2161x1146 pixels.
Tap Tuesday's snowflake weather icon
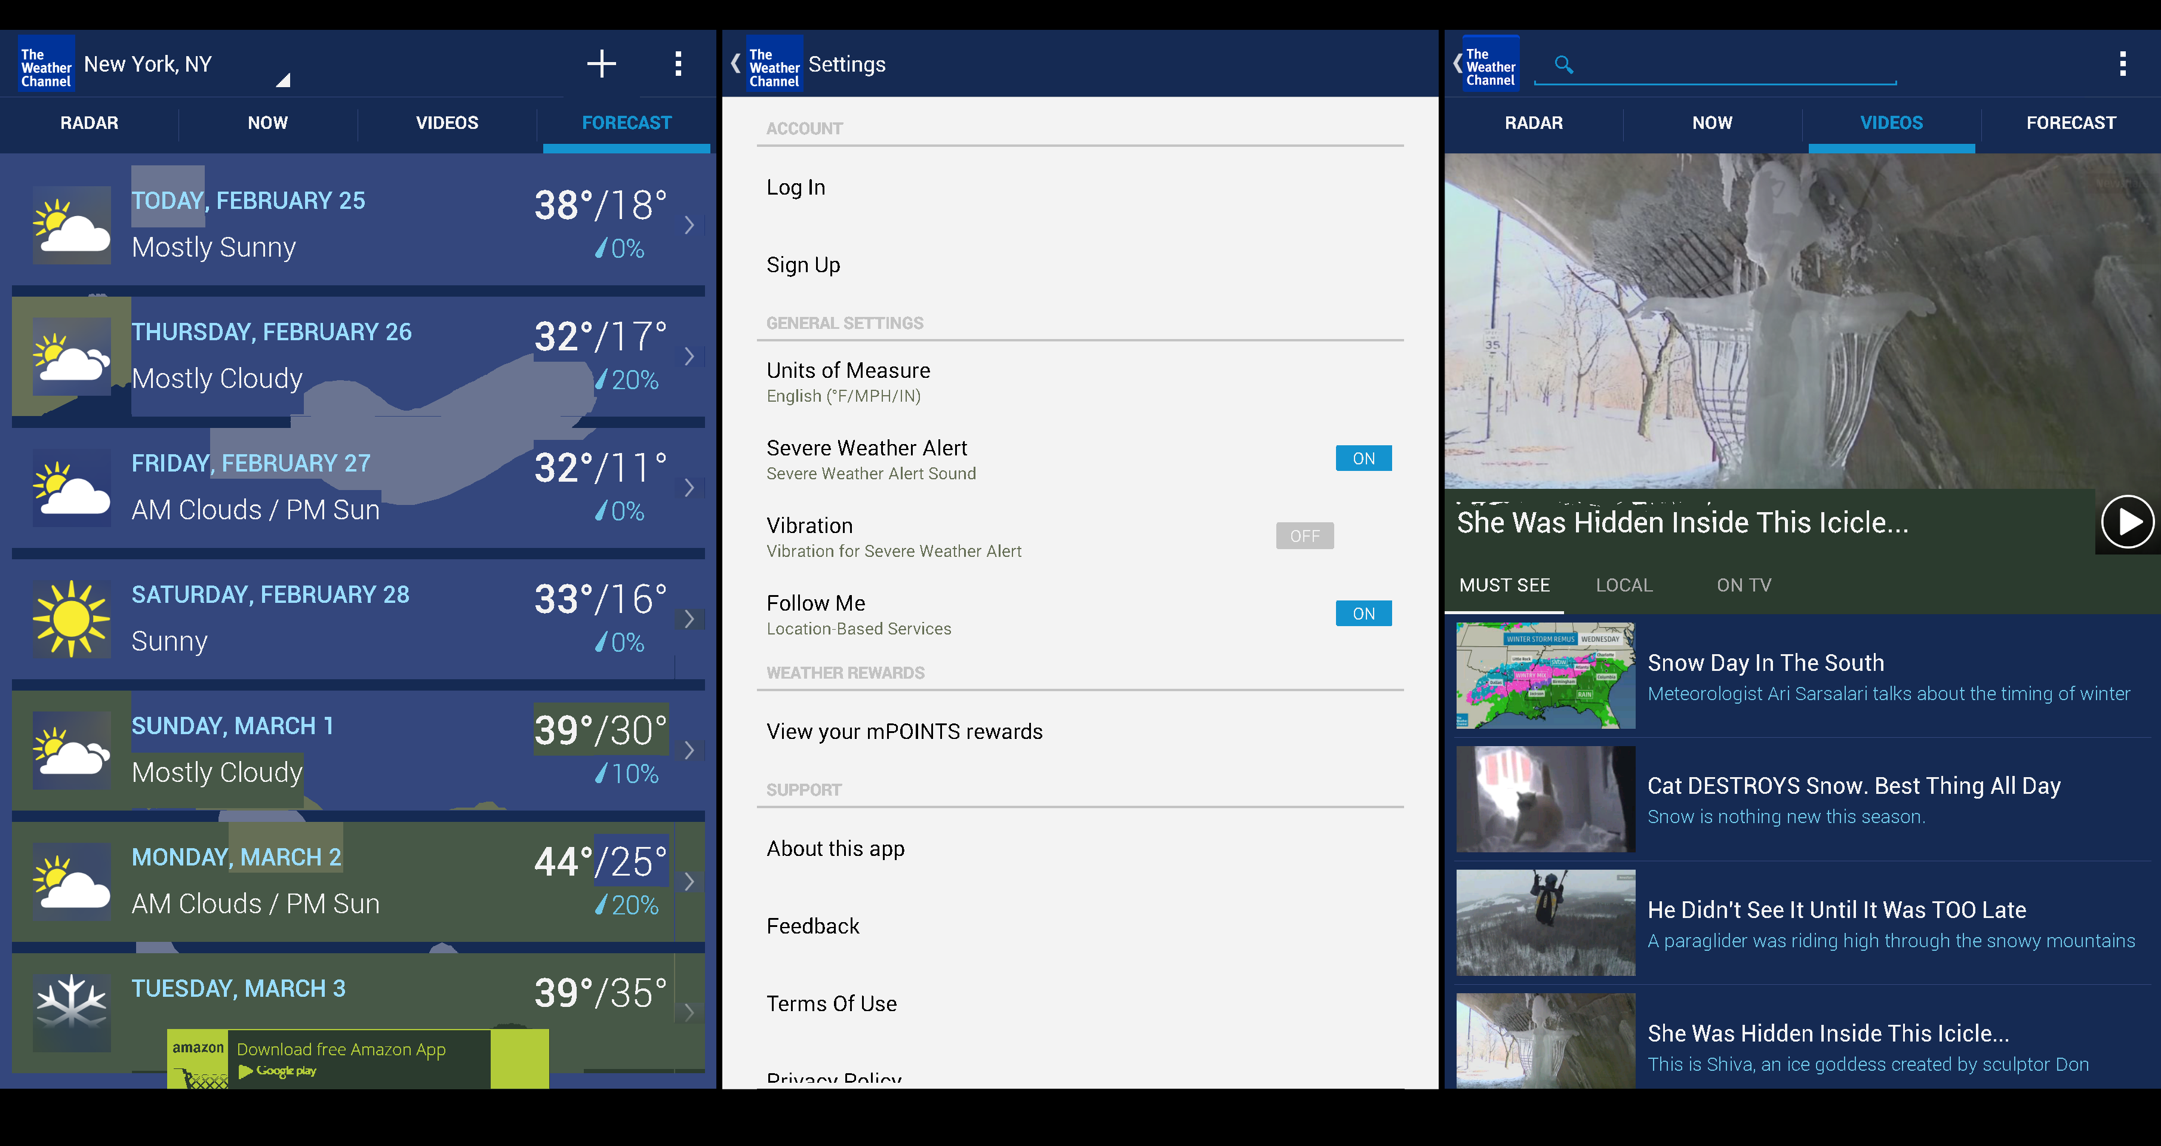pyautogui.click(x=72, y=1013)
